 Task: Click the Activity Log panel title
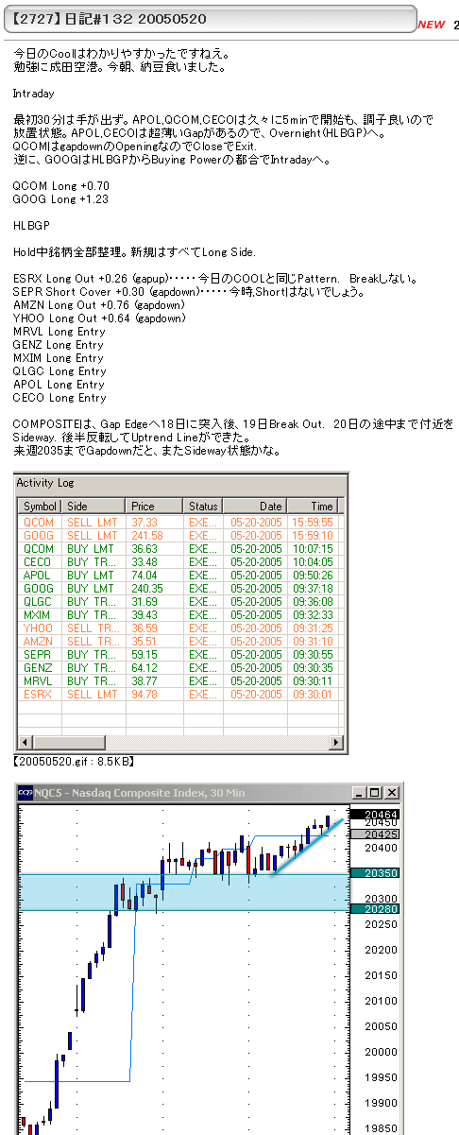[44, 482]
